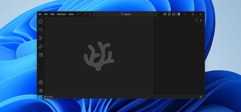Go back using the left arrow
This screenshot has width=241, height=112.
(x=85, y=14)
